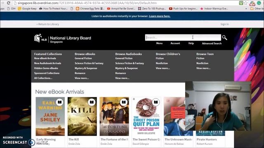Follow the Learn more here link
This screenshot has width=264, height=148.
click(x=160, y=16)
